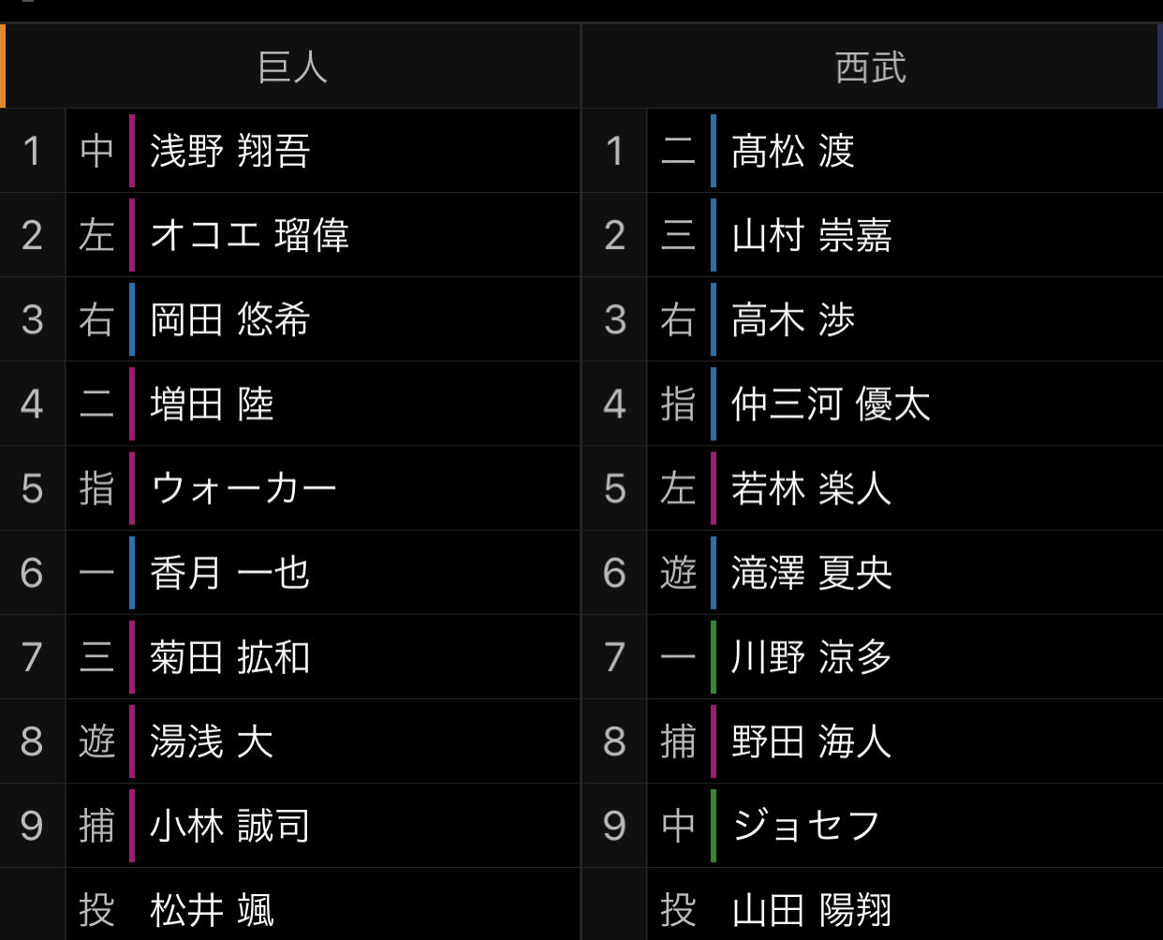Image resolution: width=1163 pixels, height=940 pixels.
Task: Select the ジョセフ player entry
Action: (806, 825)
